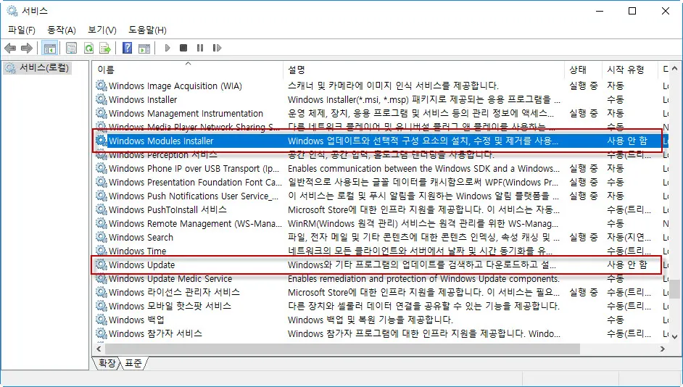Switch to the 확장 tab

point(107,363)
